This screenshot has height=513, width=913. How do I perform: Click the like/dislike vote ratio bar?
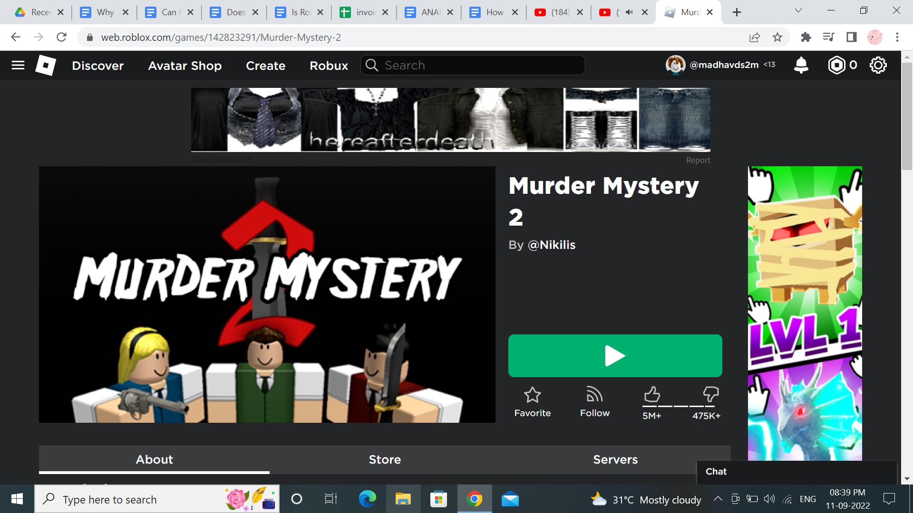pyautogui.click(x=681, y=406)
